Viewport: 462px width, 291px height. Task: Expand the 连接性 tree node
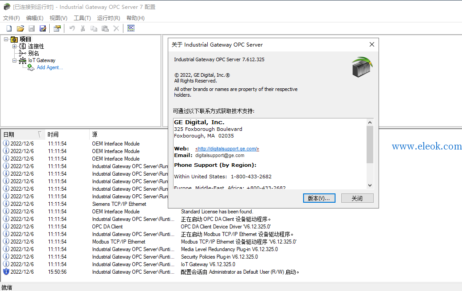[x=14, y=46]
